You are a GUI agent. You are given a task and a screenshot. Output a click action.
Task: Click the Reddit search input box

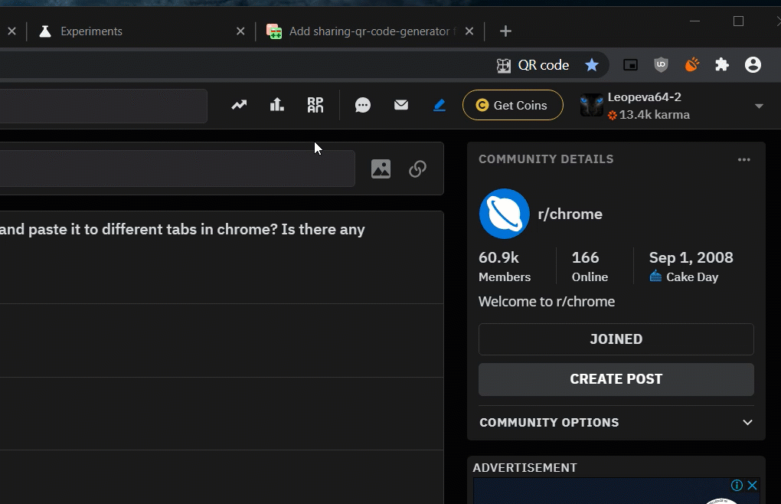(103, 106)
